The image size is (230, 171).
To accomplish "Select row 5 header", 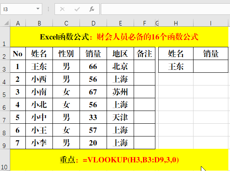I will pos(5,92).
